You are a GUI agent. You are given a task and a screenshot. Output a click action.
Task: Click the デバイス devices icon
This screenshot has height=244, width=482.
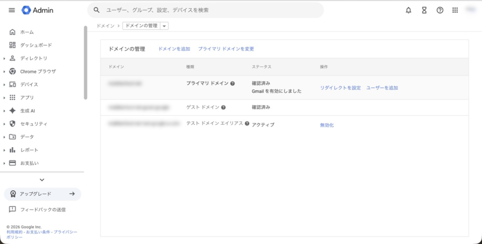(x=12, y=85)
